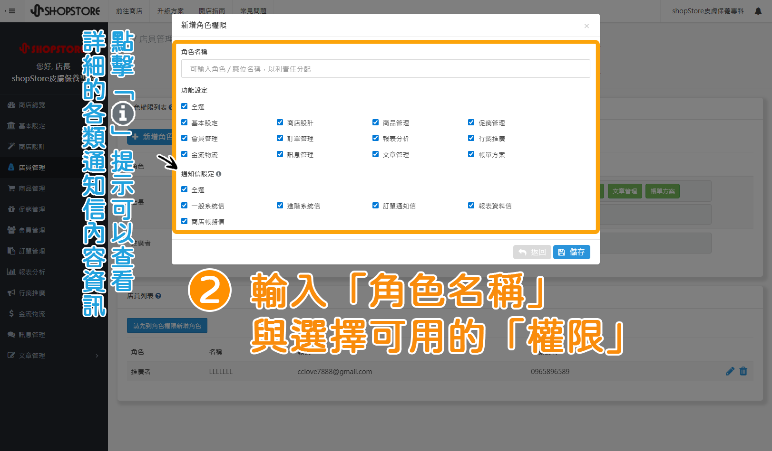Open 會員管理 in sidebar
Image resolution: width=772 pixels, height=451 pixels.
coord(32,230)
